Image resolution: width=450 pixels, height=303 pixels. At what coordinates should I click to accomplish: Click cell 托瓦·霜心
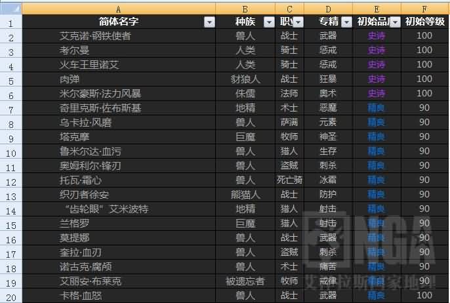point(119,180)
